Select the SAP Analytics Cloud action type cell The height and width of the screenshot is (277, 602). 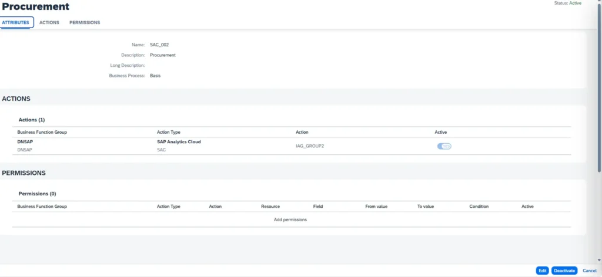pos(179,142)
